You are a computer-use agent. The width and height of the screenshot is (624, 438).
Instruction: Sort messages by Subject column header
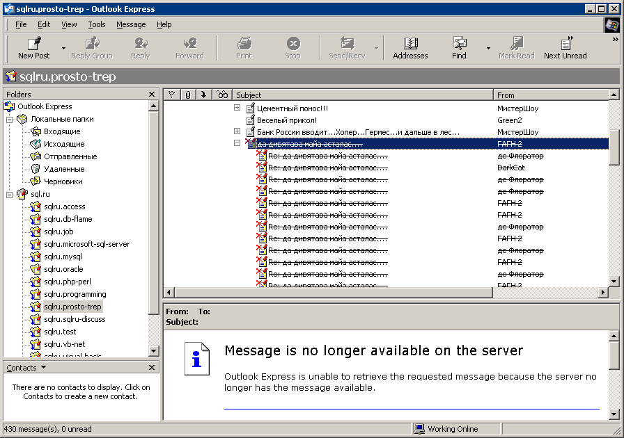[x=362, y=95]
